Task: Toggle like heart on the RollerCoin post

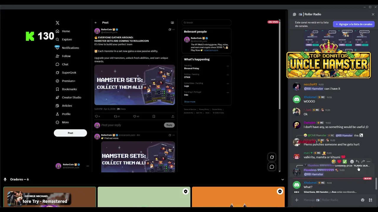Action: 135,116
